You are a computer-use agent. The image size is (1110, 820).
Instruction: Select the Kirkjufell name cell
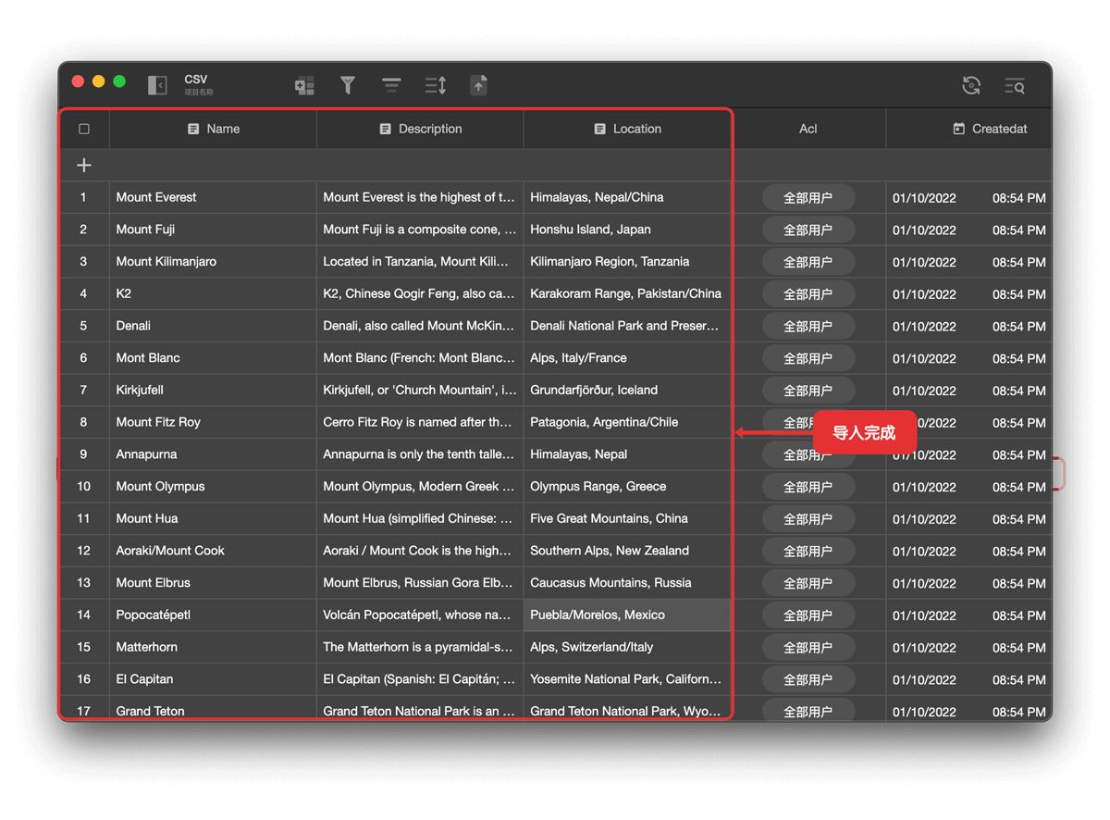click(213, 390)
